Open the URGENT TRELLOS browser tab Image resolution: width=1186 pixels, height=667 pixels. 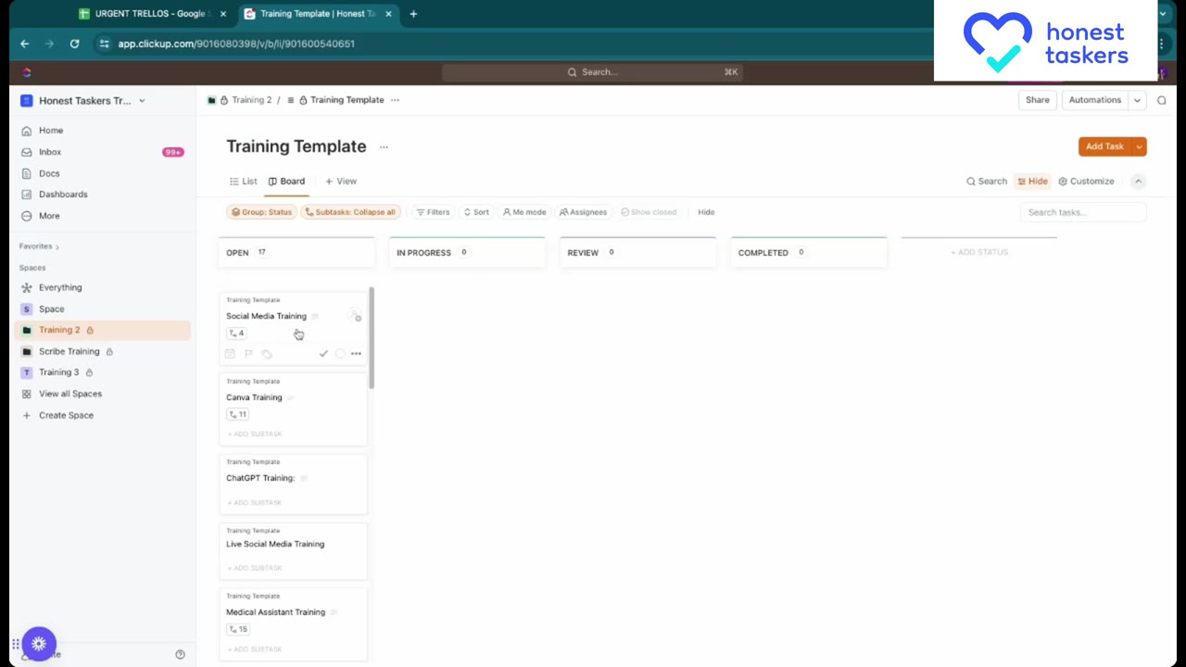pos(148,14)
